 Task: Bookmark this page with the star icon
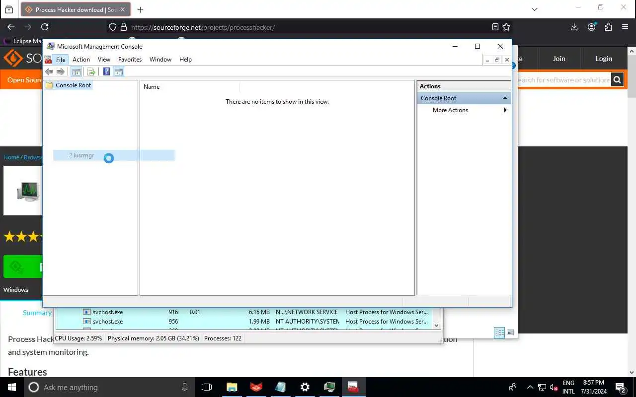coord(506,27)
